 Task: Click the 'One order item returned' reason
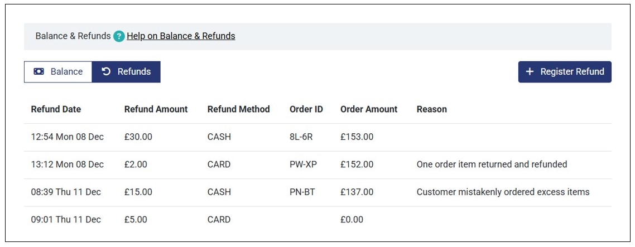click(492, 164)
